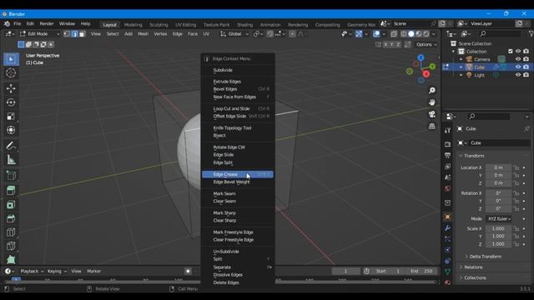Select the Extrude Region tool
The height and width of the screenshot is (300, 534).
pos(11,190)
